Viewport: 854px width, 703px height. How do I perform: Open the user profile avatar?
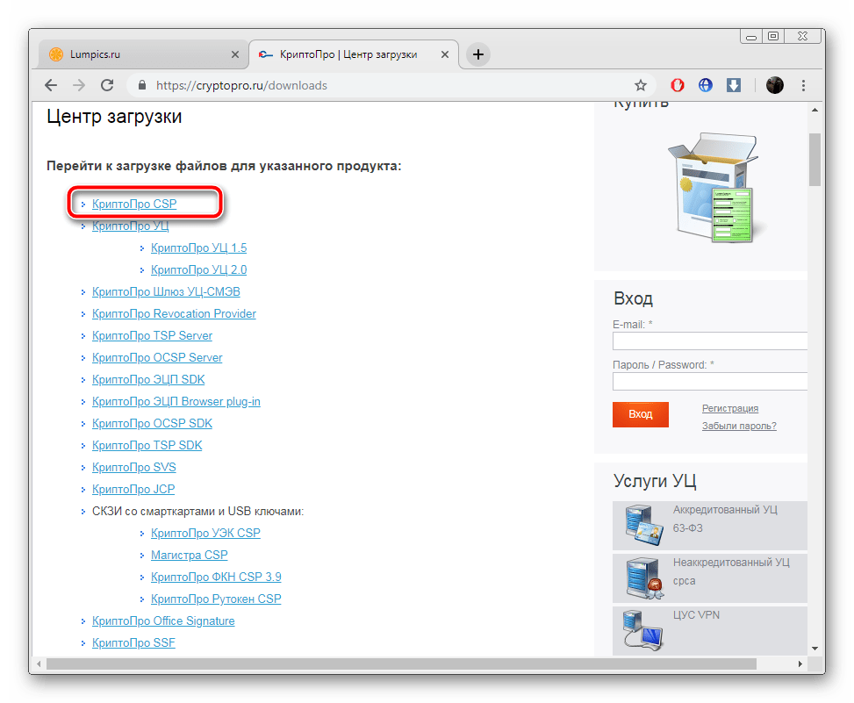pos(774,85)
